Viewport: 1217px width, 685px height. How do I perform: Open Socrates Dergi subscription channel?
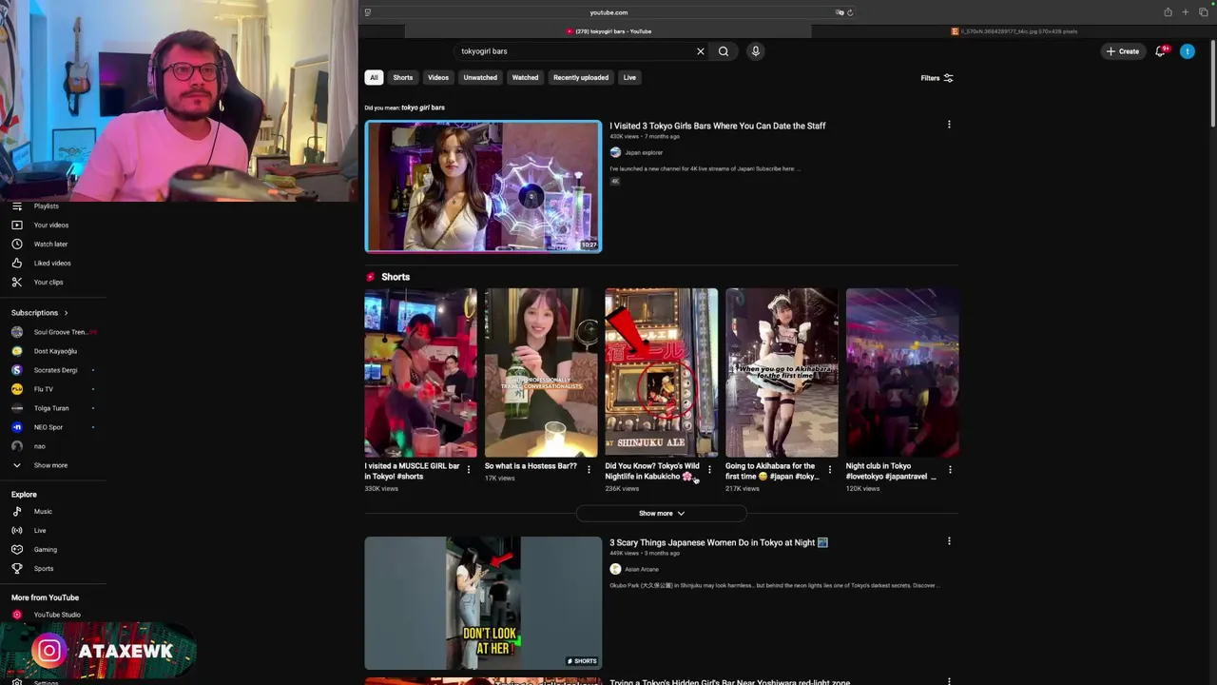(x=53, y=370)
